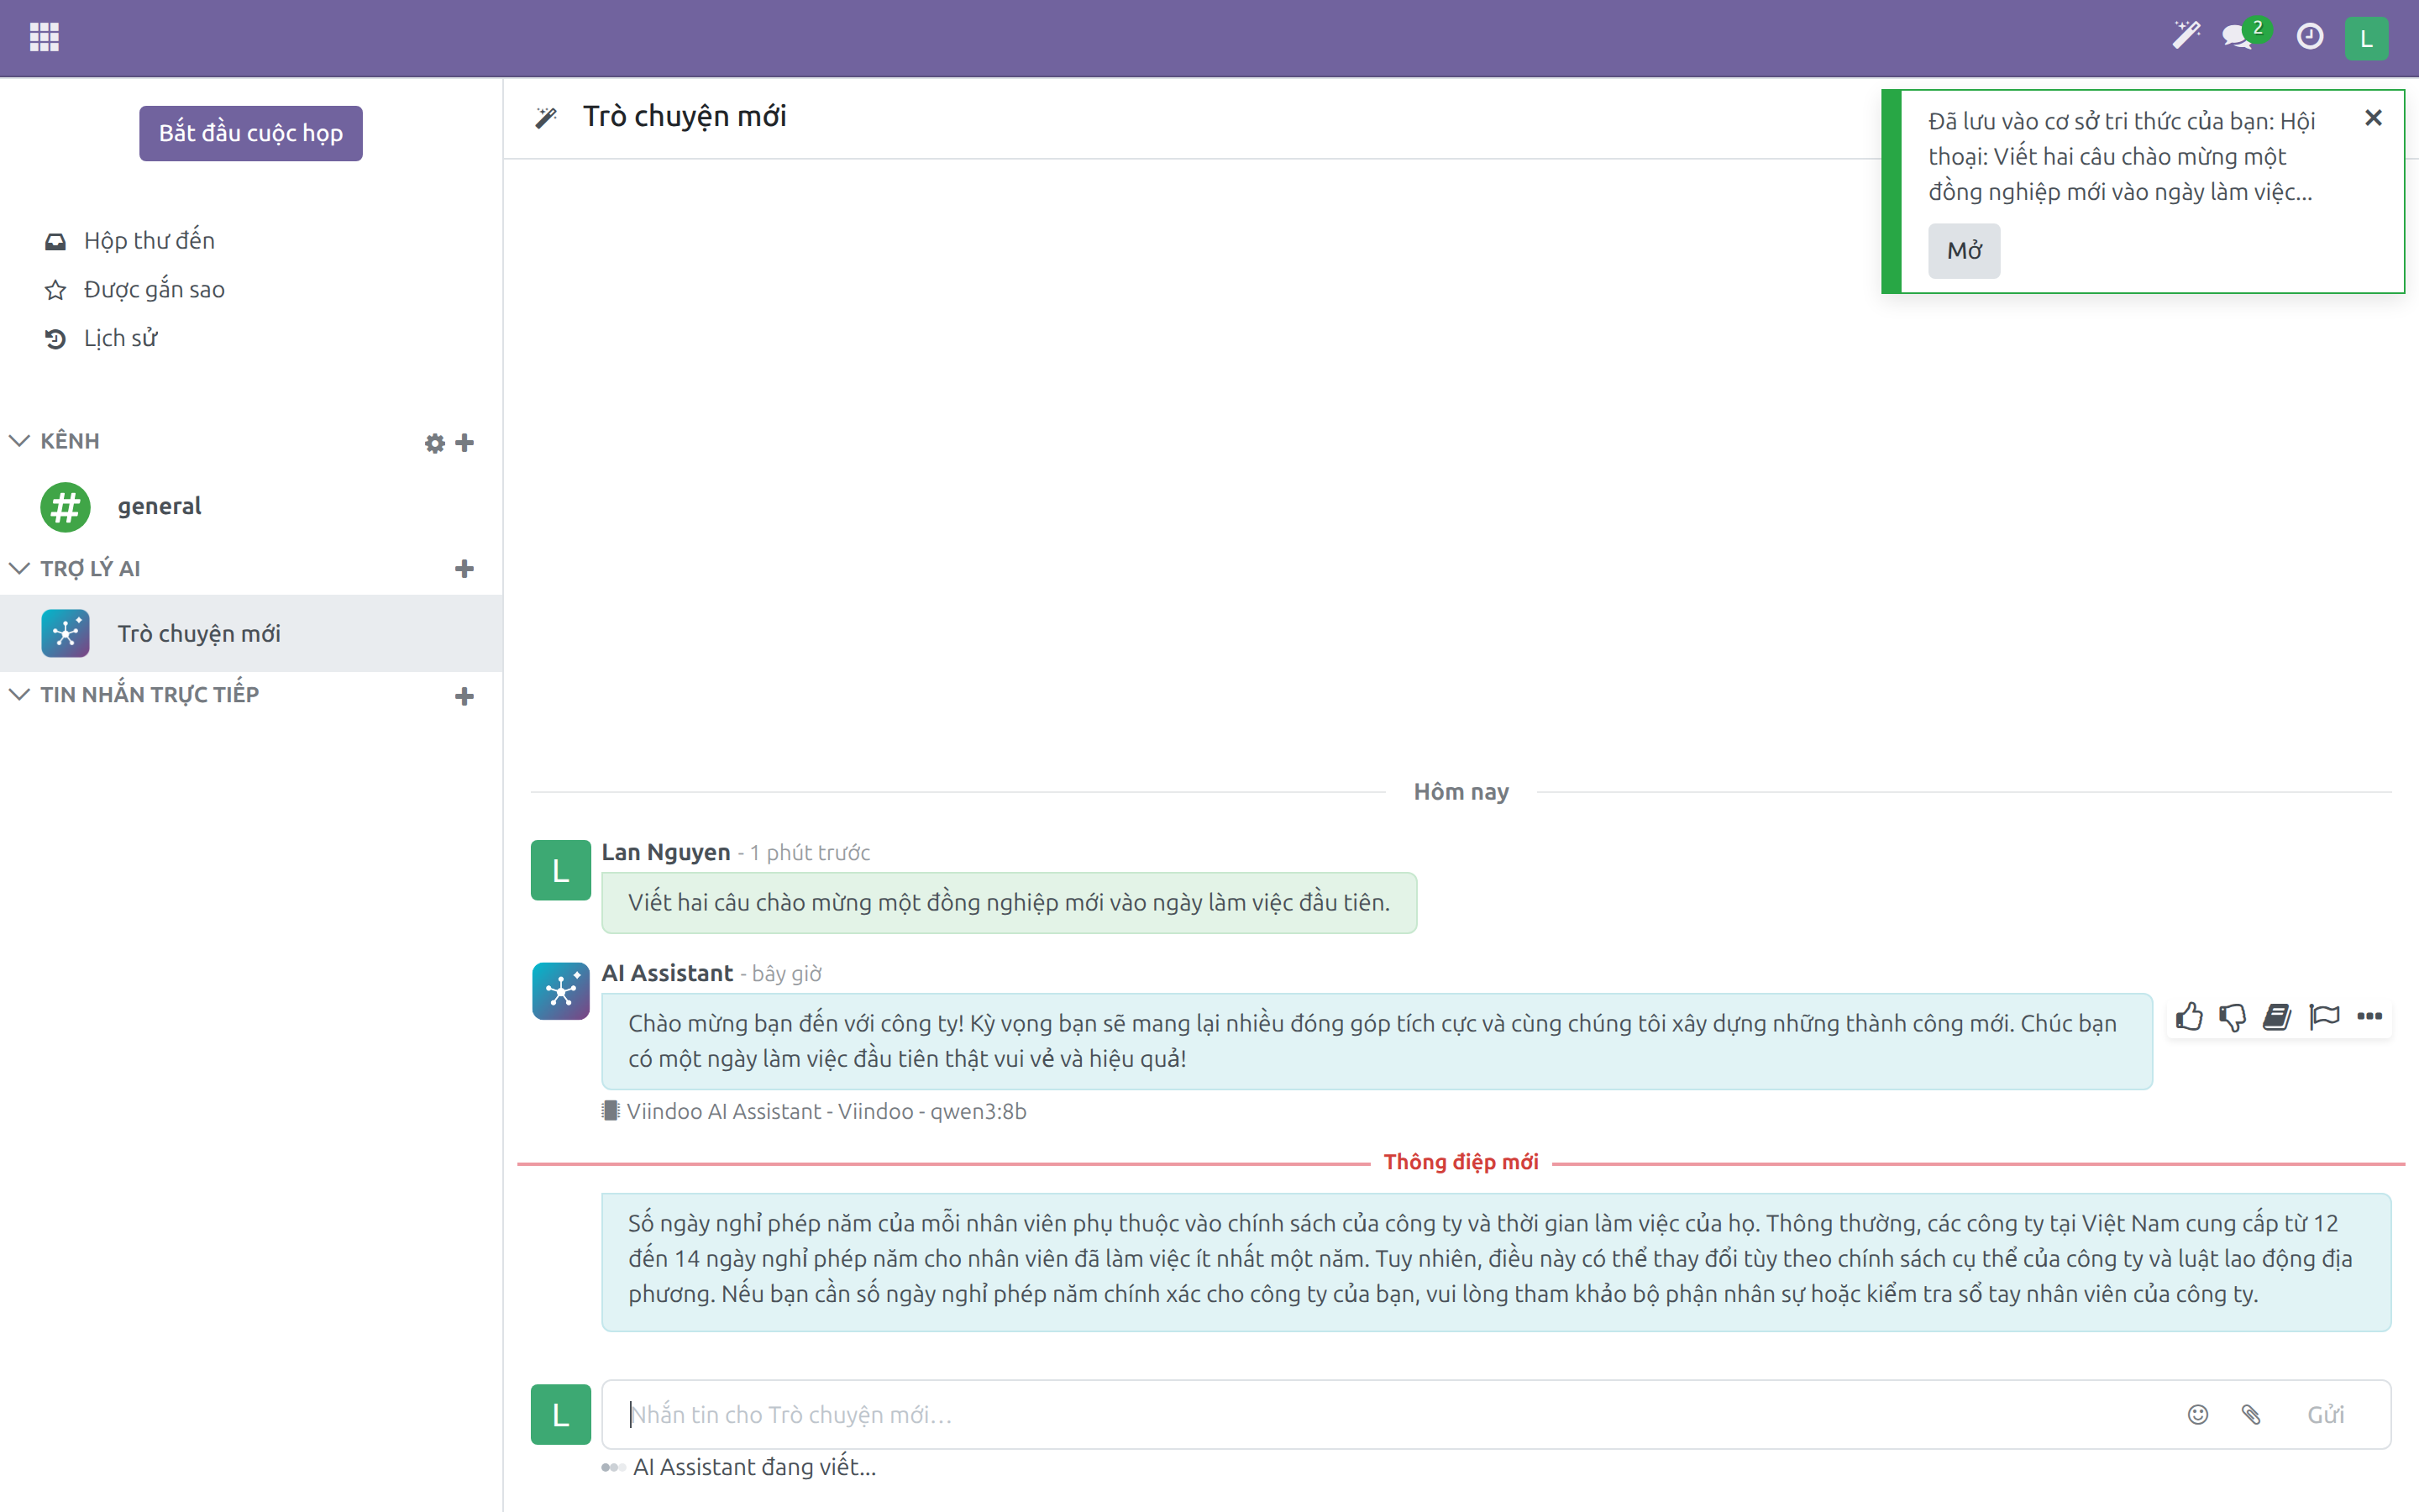Open more options for AI message
Screen dimensions: 2419x1512
click(2369, 1017)
